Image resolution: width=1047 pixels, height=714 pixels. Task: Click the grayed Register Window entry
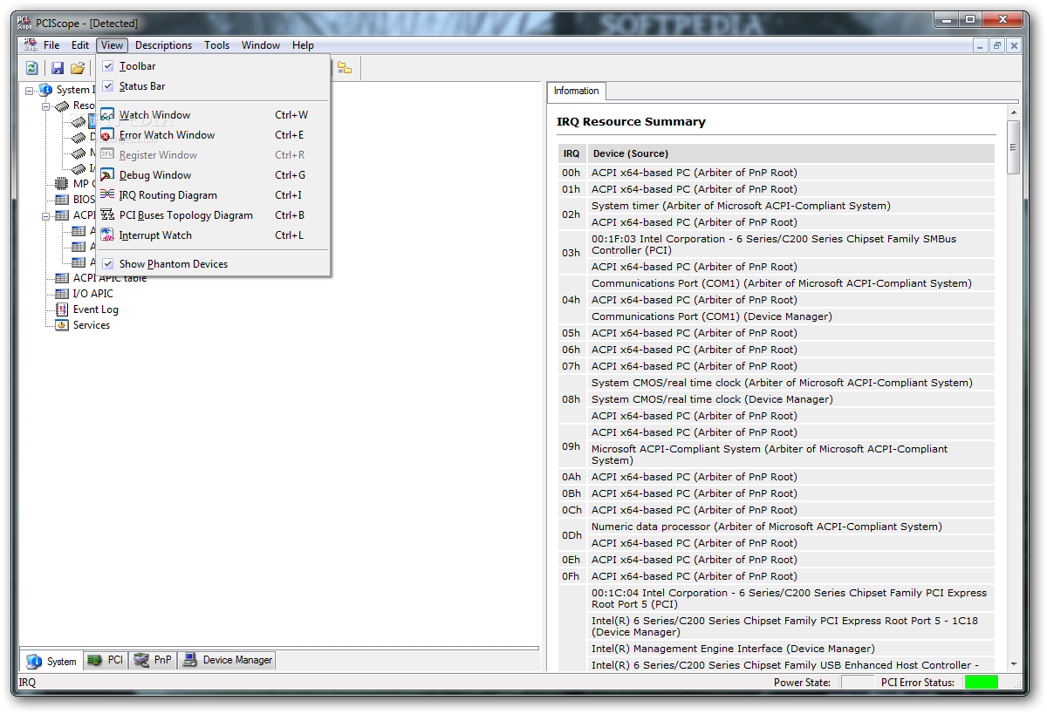214,155
